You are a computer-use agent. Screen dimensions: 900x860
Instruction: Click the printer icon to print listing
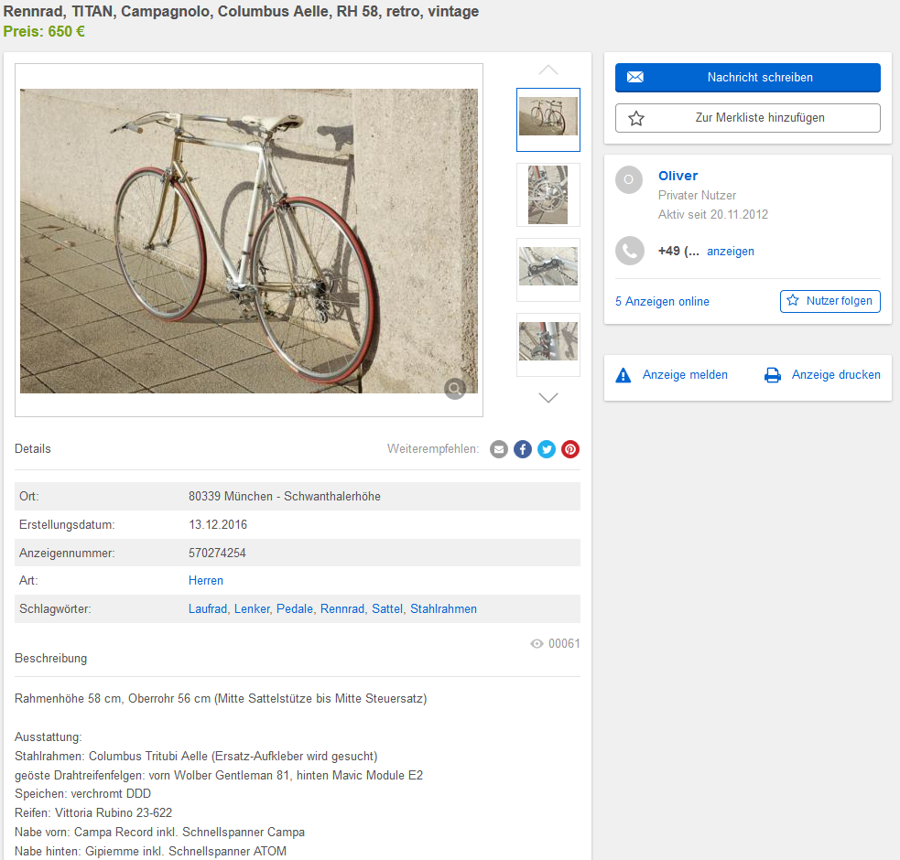click(773, 375)
